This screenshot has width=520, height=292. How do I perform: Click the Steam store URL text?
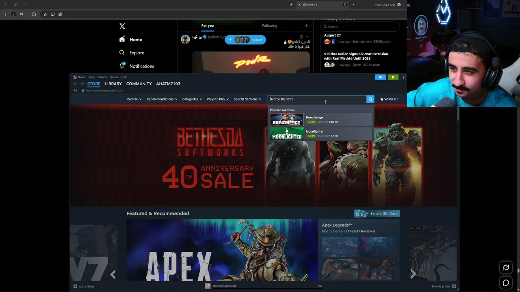pyautogui.click(x=104, y=90)
